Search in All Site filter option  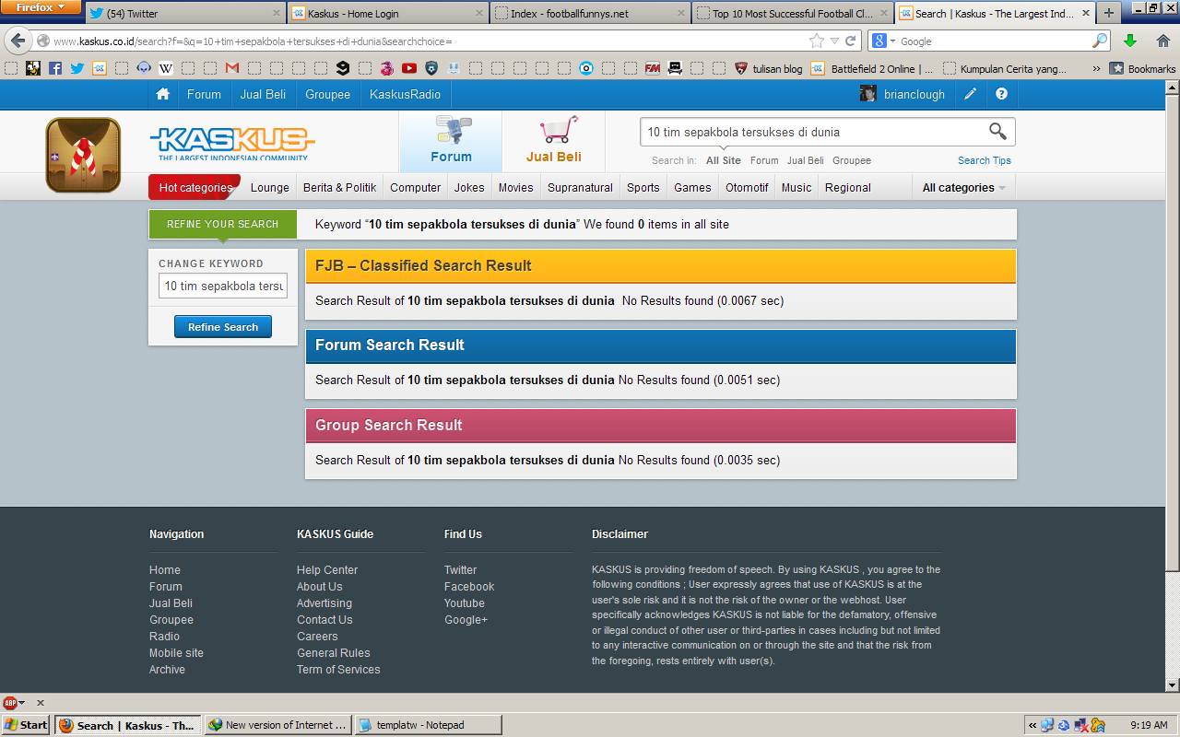point(724,160)
